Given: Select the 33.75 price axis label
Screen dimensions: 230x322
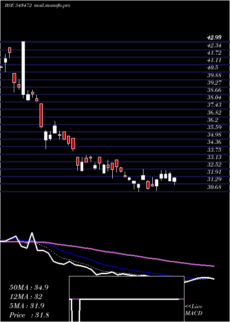Looking at the screenshot, I should (214, 149).
